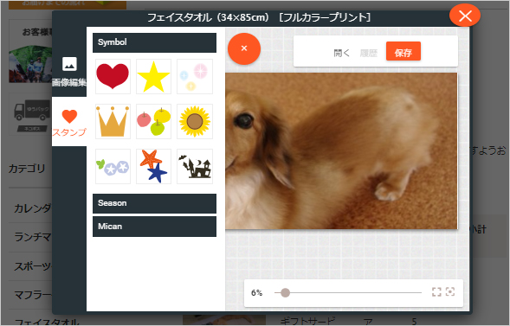Close the towel editor dialog
This screenshot has width=510, height=326.
tap(465, 16)
